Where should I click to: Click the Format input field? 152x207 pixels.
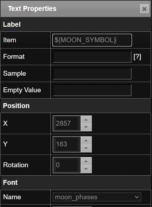(x=92, y=57)
